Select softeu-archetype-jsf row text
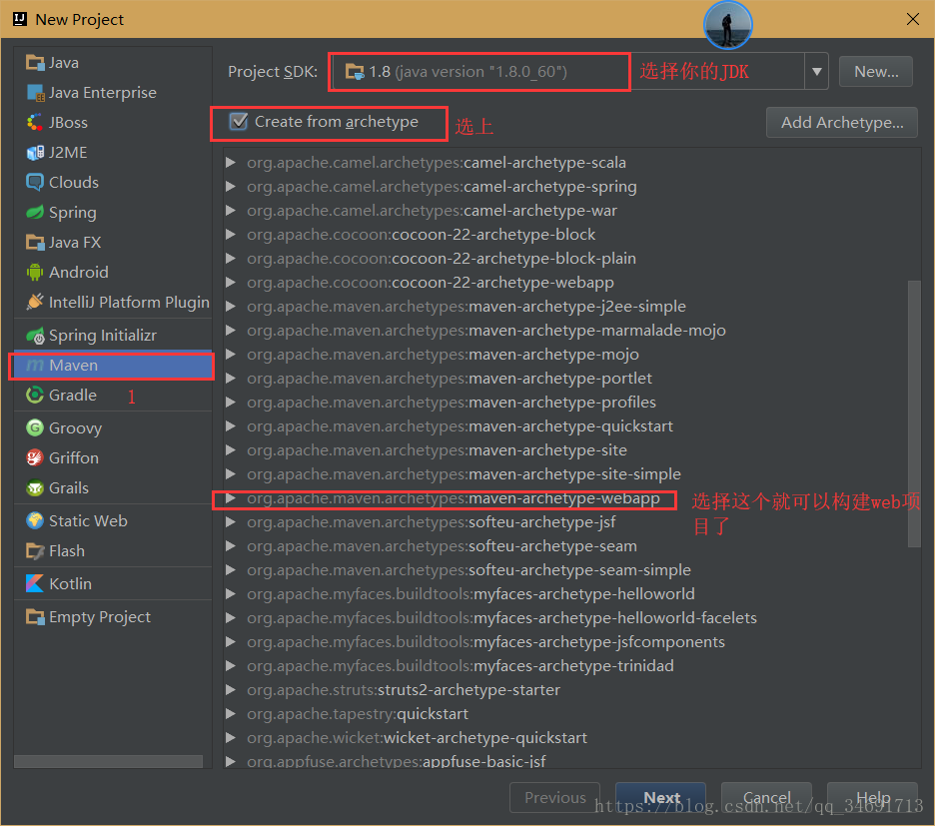Screen dimensions: 935x826 pyautogui.click(x=432, y=521)
